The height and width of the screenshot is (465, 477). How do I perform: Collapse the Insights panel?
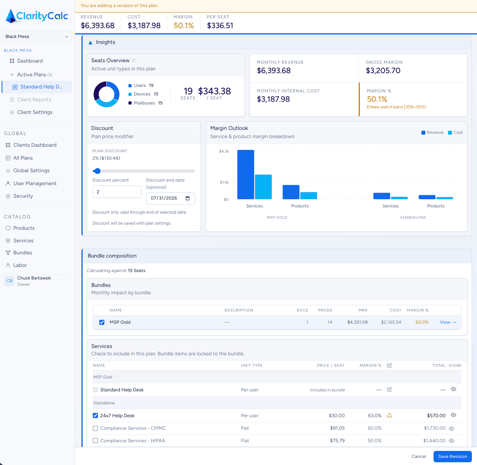tap(90, 42)
